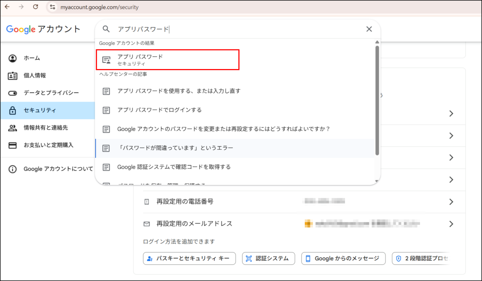Click the search results scrollbar thumb
482x281 pixels.
(377, 101)
